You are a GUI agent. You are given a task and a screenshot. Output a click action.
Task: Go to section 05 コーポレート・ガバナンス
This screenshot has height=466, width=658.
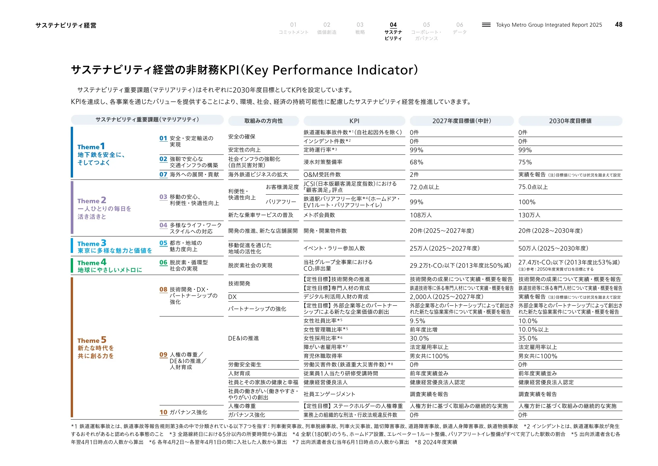click(x=426, y=31)
